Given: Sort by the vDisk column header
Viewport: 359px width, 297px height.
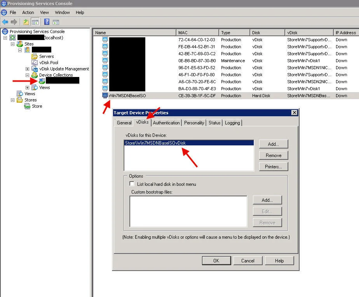Looking at the screenshot, I should pos(309,33).
